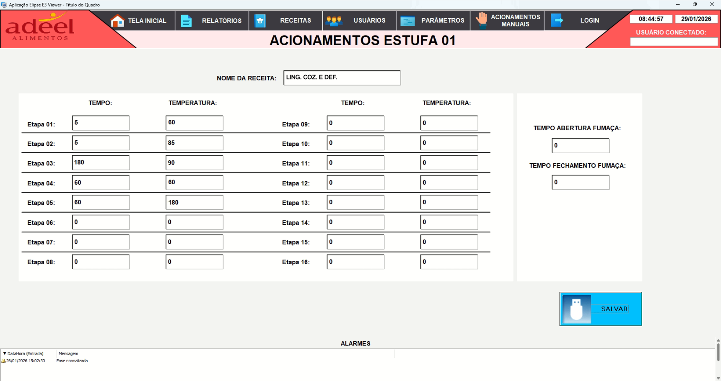Click the hand icon for Acionamentos Manuais
721x381 pixels.
coord(482,20)
